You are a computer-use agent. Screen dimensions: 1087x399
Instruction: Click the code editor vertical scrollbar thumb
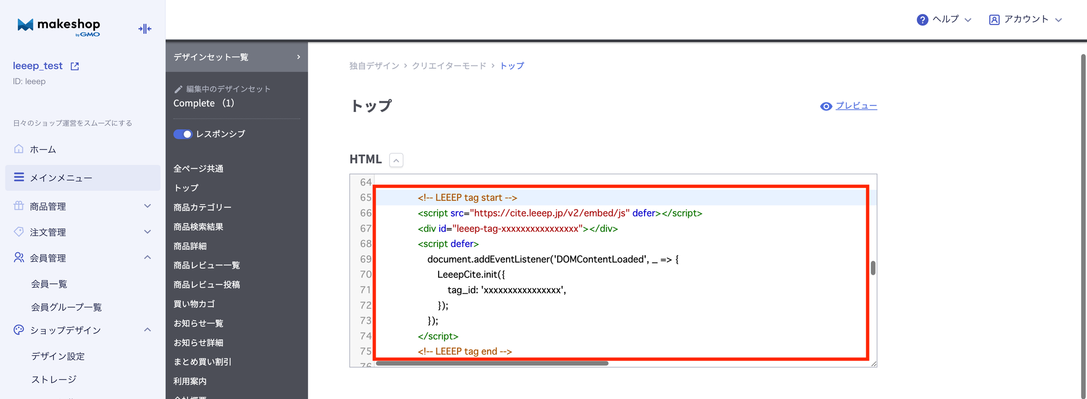873,268
